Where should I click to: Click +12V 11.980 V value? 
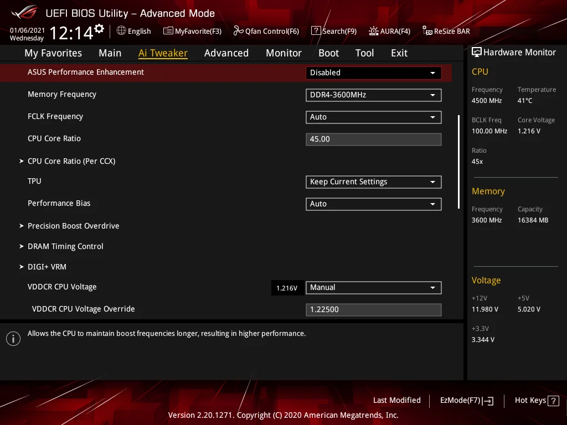[485, 309]
